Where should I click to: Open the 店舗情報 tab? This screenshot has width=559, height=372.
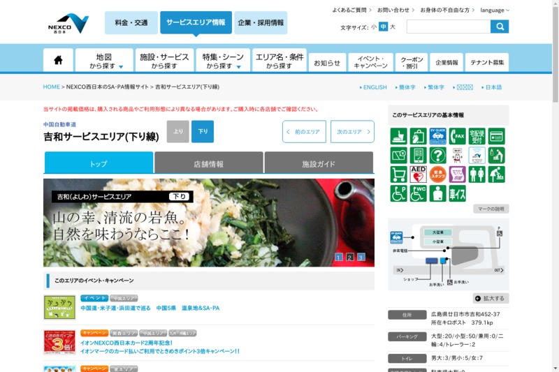tap(208, 163)
